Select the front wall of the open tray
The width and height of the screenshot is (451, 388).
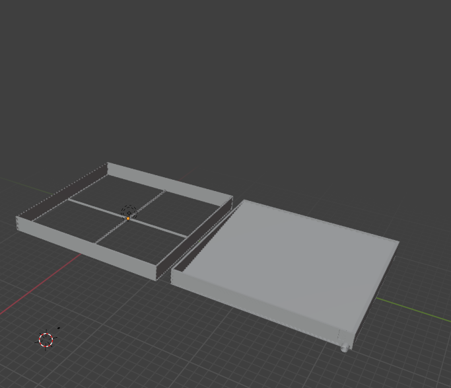(87, 249)
